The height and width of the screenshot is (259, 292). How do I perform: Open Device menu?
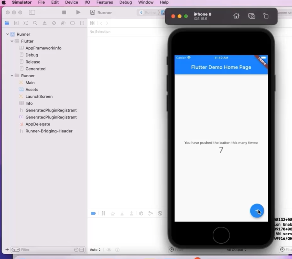(x=72, y=2)
